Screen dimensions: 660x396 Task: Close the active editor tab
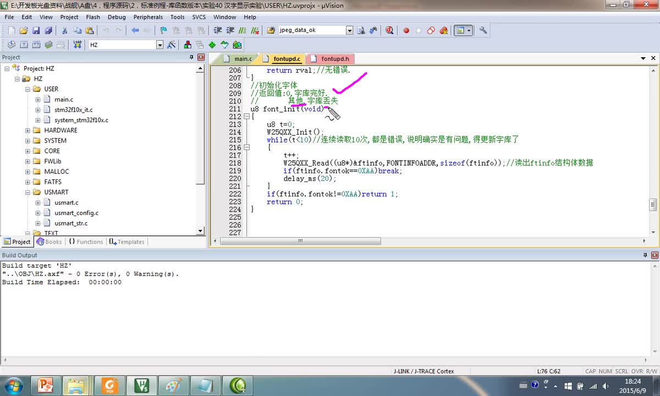point(654,58)
